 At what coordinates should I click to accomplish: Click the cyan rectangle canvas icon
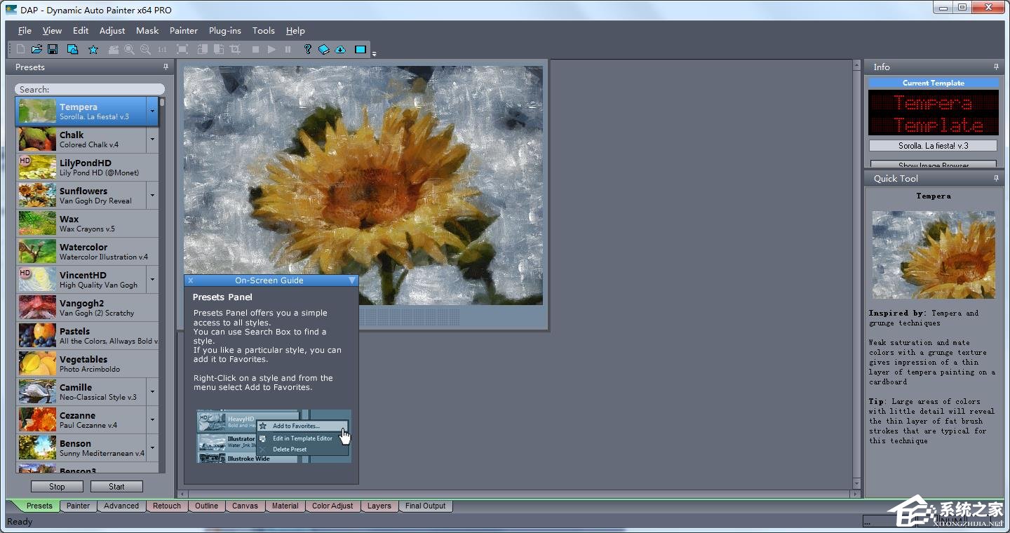tap(361, 49)
